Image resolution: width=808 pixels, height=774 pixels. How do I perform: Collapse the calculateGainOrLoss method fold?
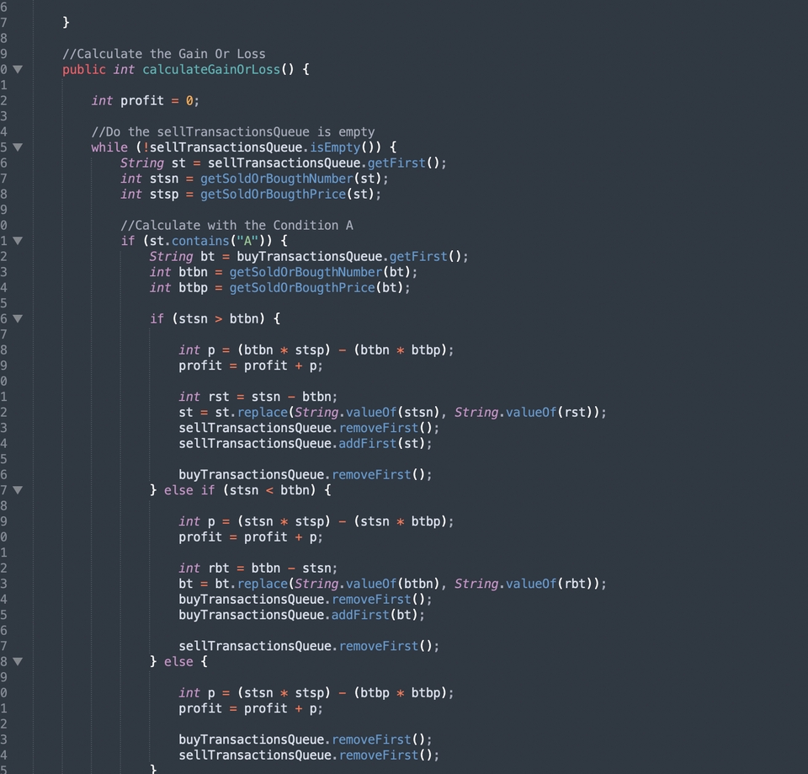tap(16, 70)
